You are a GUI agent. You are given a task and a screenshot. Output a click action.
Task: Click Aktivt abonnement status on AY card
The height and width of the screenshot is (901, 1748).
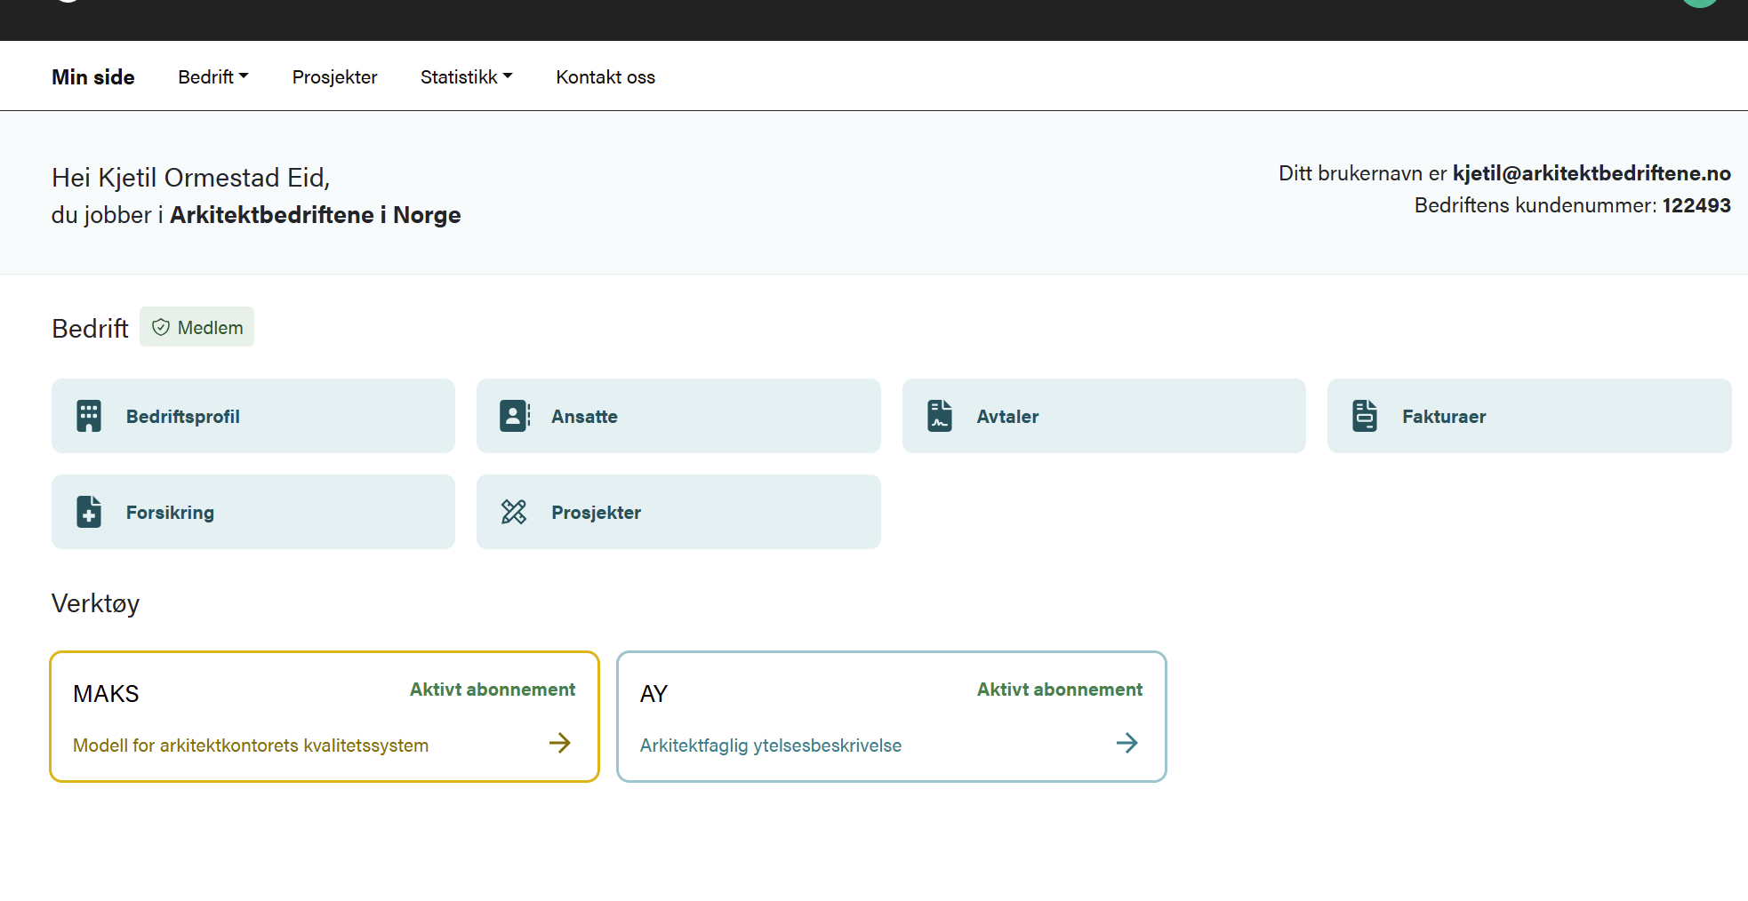(x=1060, y=690)
